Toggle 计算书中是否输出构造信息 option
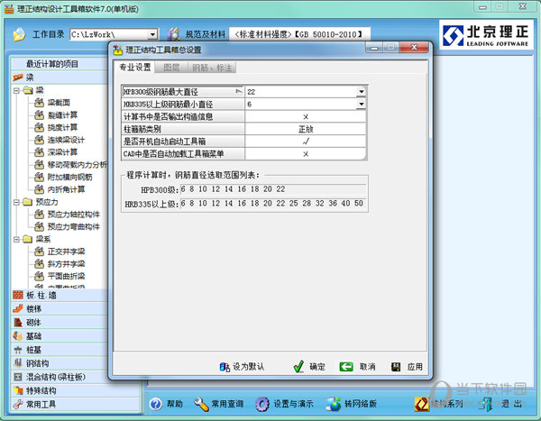 (x=306, y=116)
